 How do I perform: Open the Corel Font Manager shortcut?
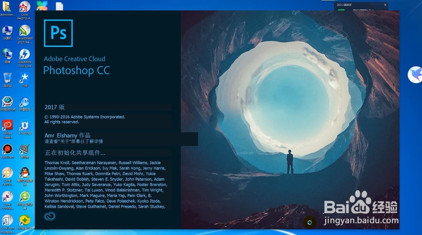coord(7,224)
